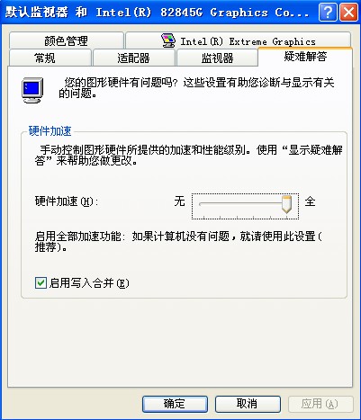Open the 常规 tab
Image resolution: width=361 pixels, height=420 pixels.
point(50,58)
